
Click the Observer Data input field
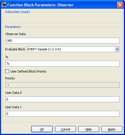pos(62,41)
